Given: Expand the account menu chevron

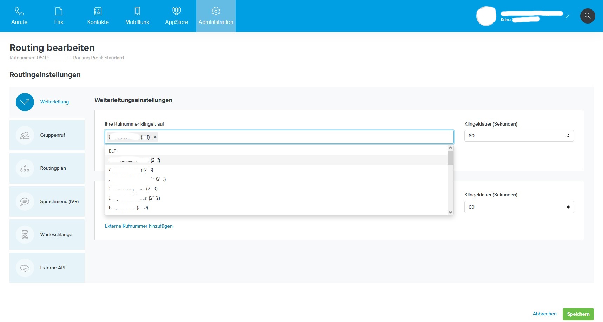Looking at the screenshot, I should 566,16.
